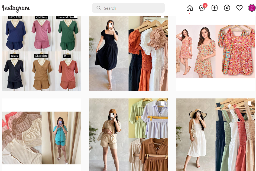The image size is (256, 171).
Task: Click the 'Black' color label
Action: tap(14, 56)
